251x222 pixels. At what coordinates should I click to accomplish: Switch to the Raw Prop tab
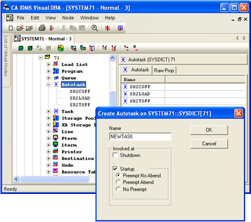[x=164, y=71]
